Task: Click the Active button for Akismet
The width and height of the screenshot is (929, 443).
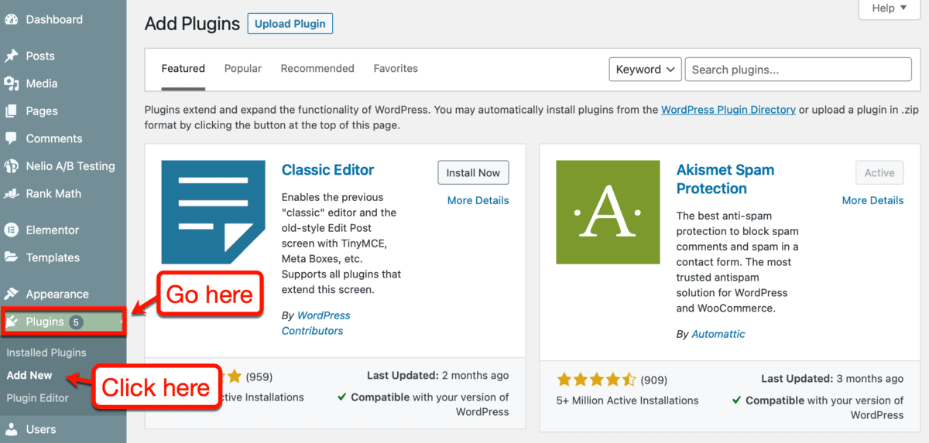Action: click(879, 173)
